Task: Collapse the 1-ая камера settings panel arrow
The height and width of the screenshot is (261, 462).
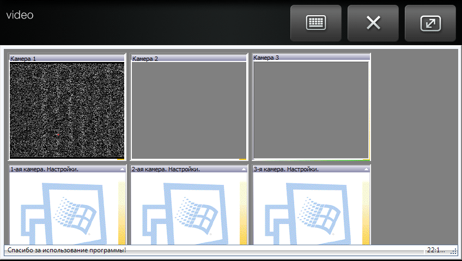Action: coord(122,170)
